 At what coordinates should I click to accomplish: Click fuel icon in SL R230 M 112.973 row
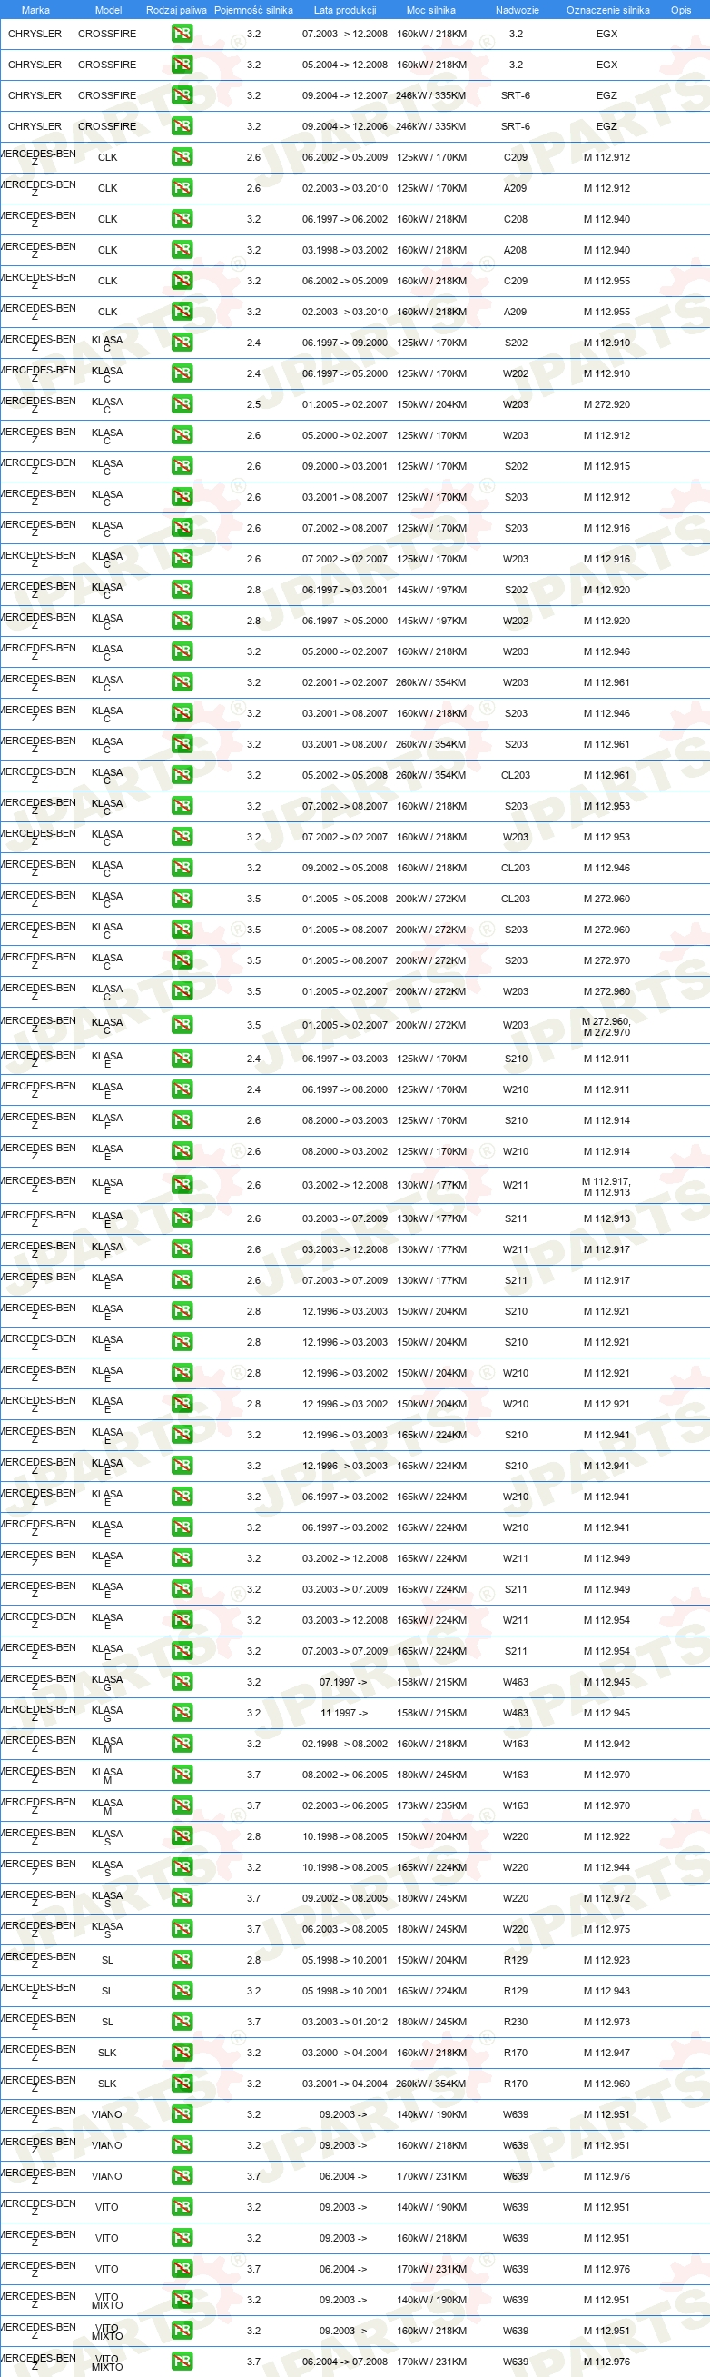182,2022
